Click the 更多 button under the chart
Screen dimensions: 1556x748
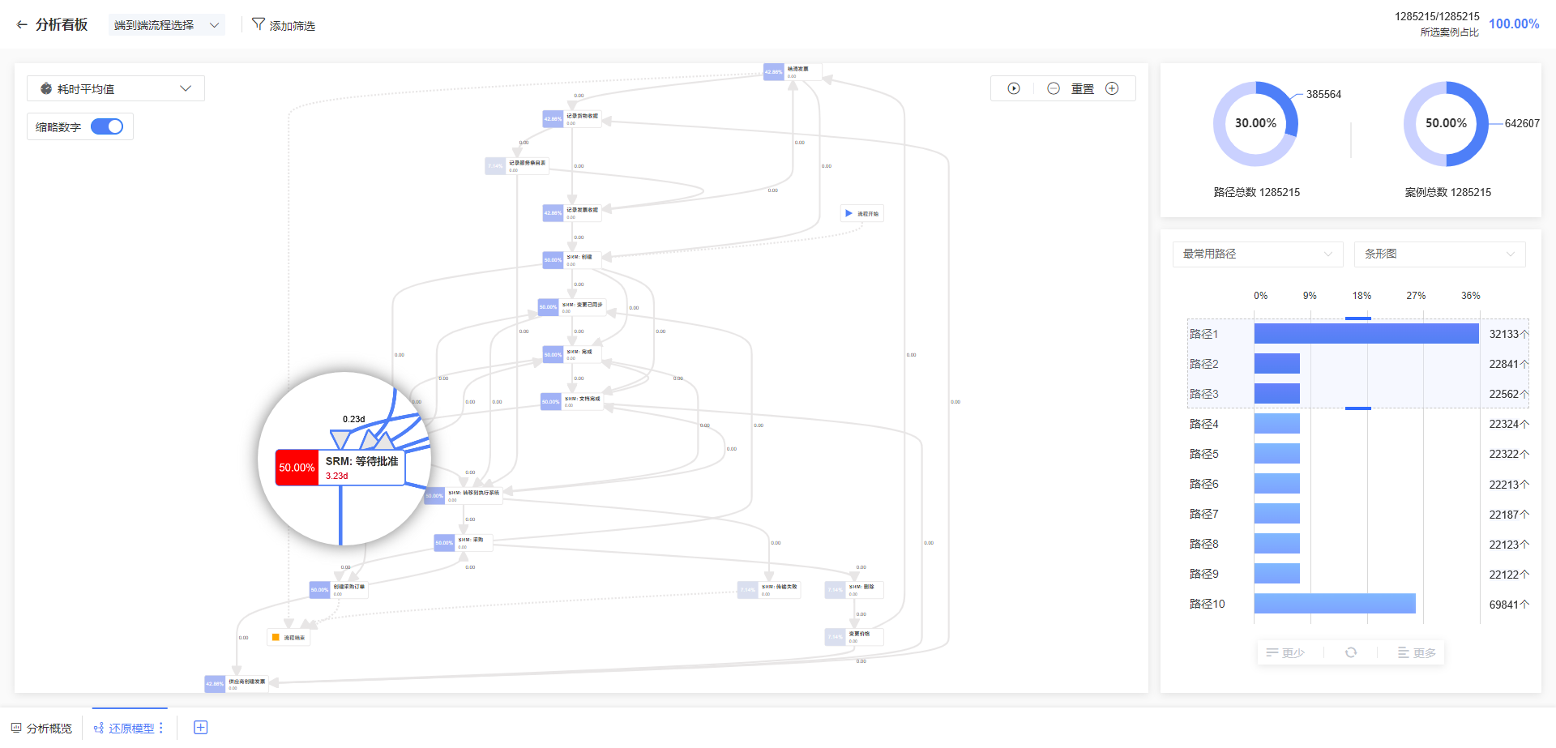[1417, 652]
